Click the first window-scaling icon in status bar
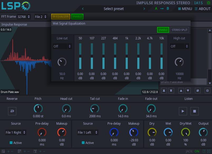Image resolution: width=212 pixels, height=154 pixels. (x=3, y=151)
